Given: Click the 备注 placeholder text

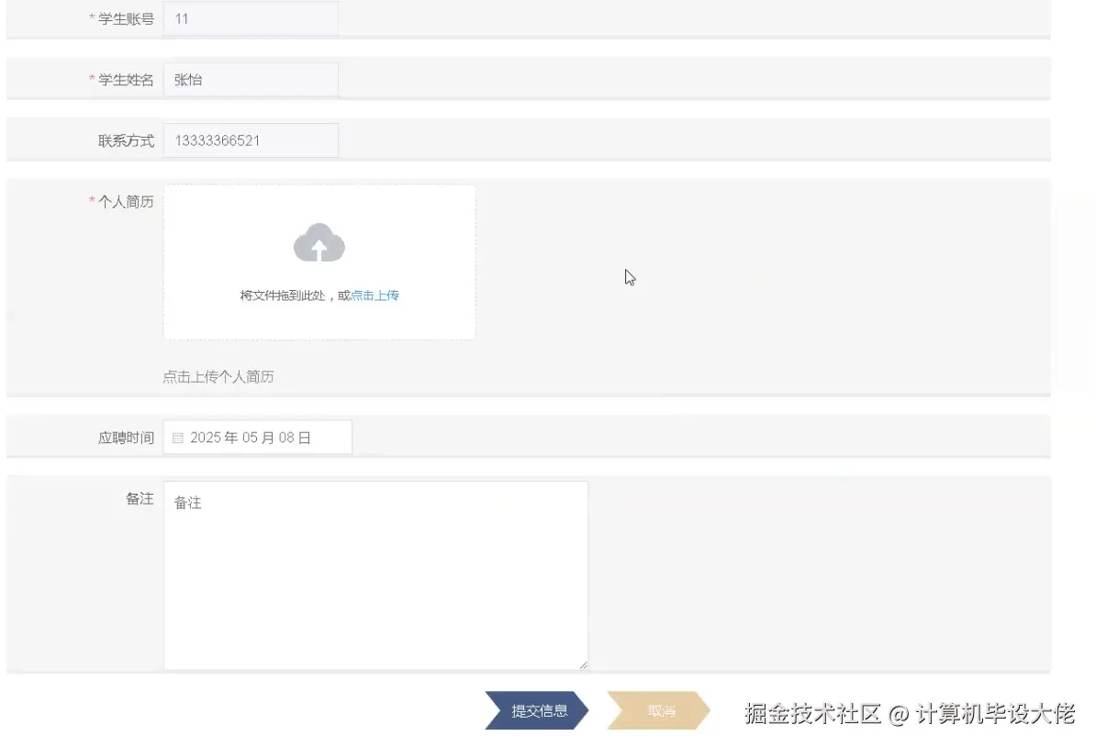Looking at the screenshot, I should click(188, 502).
